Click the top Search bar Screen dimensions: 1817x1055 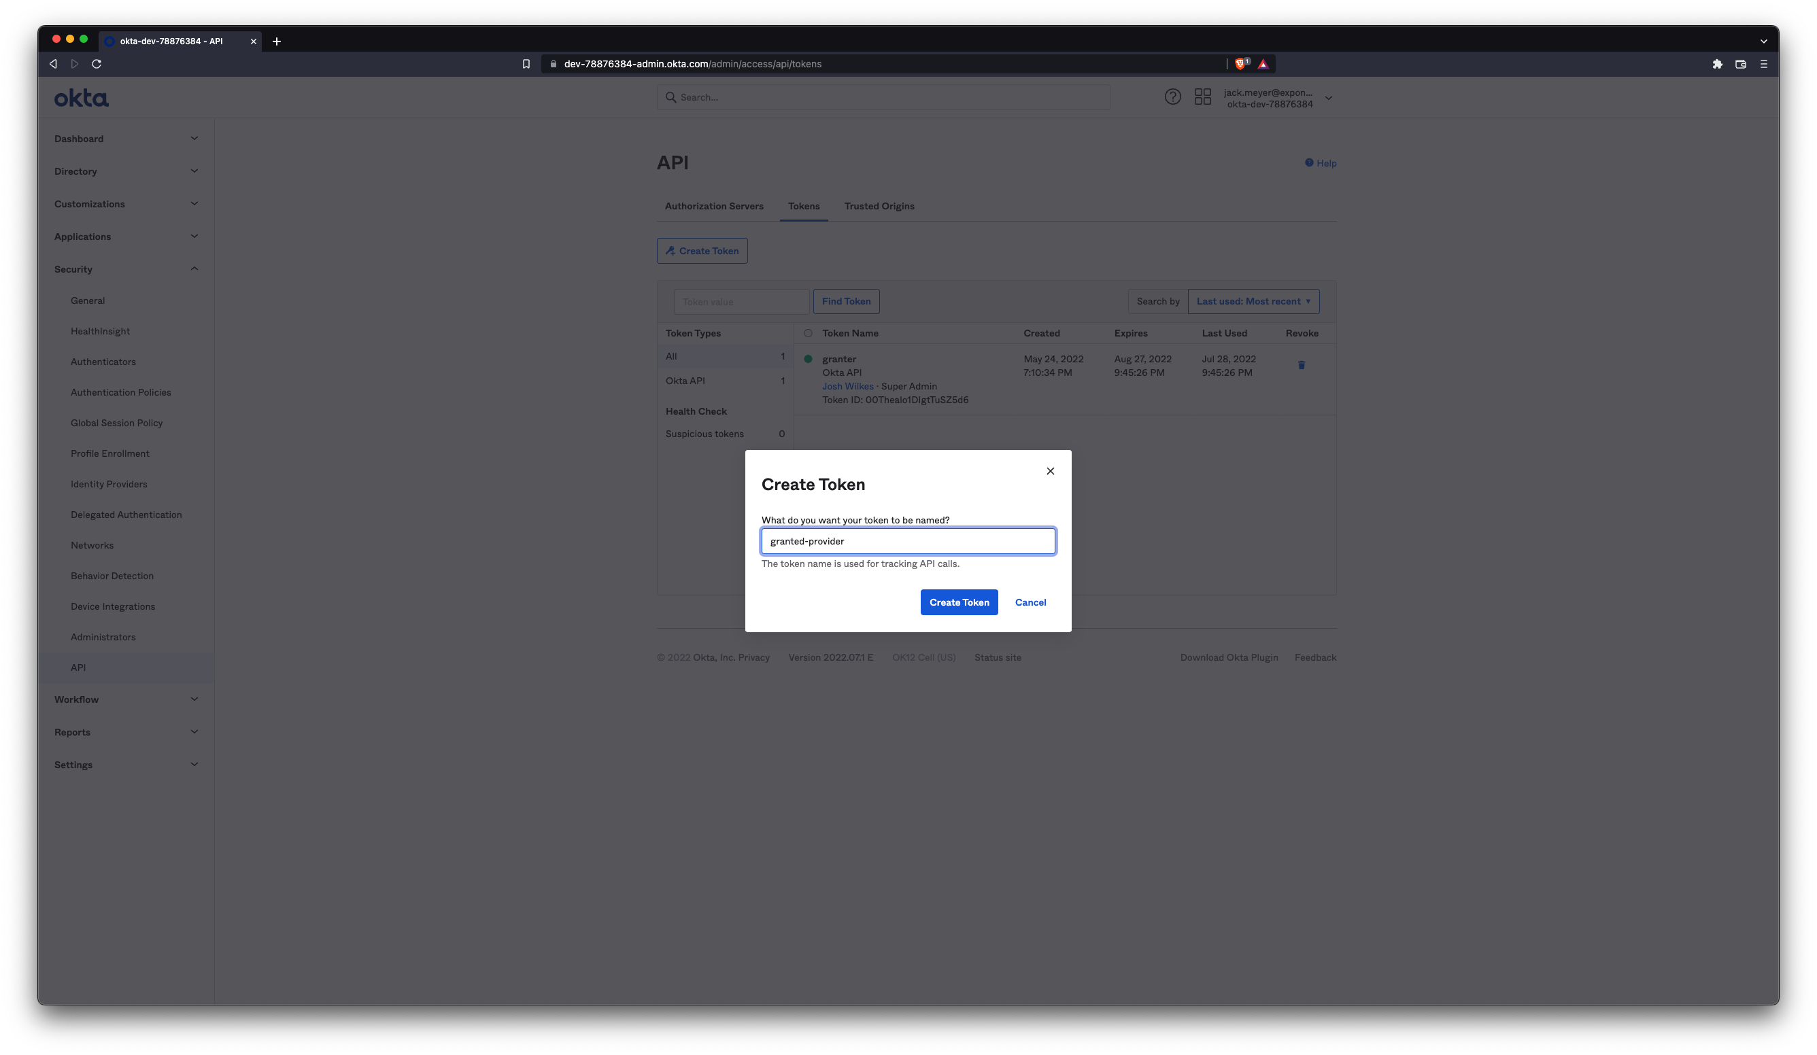(883, 97)
